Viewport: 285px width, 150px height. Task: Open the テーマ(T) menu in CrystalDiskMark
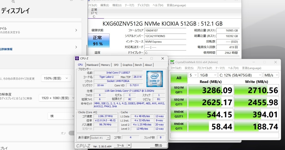coord(220,68)
